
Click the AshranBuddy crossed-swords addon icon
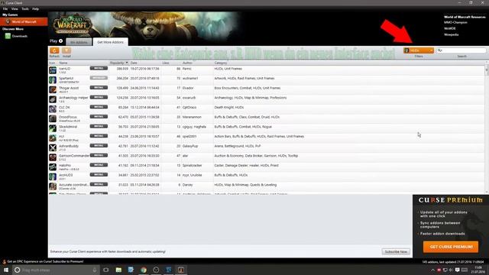[x=53, y=147]
